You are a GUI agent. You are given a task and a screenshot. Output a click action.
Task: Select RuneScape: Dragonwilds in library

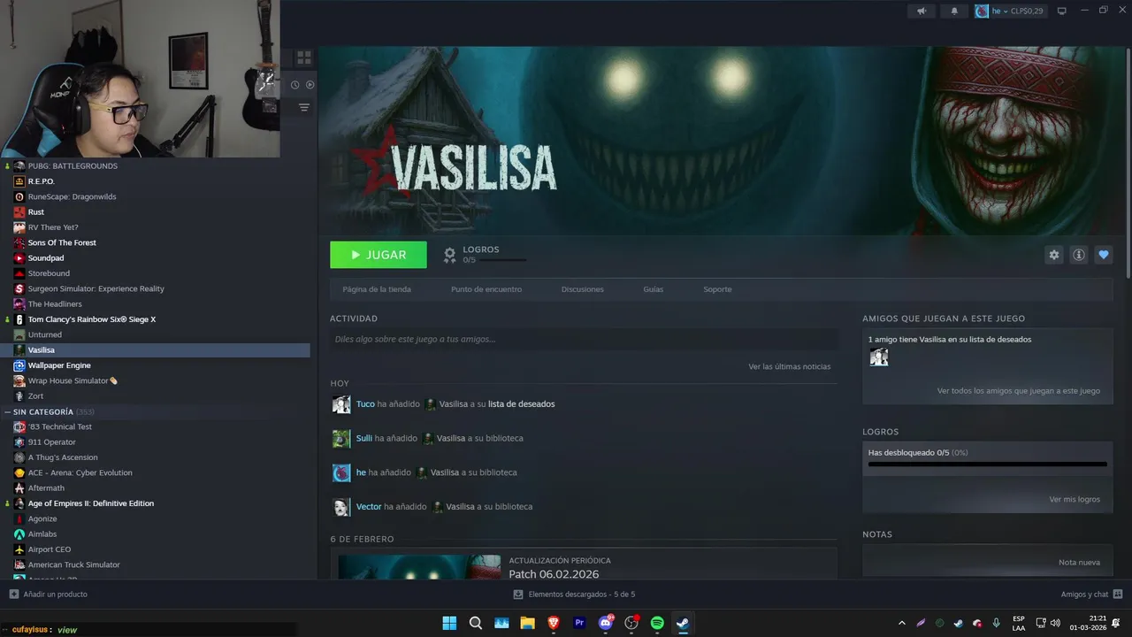point(72,196)
